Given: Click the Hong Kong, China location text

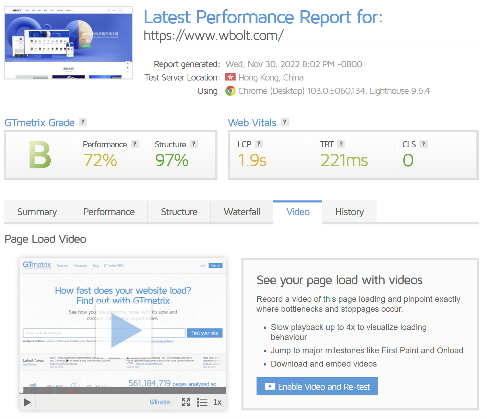Looking at the screenshot, I should pos(271,77).
